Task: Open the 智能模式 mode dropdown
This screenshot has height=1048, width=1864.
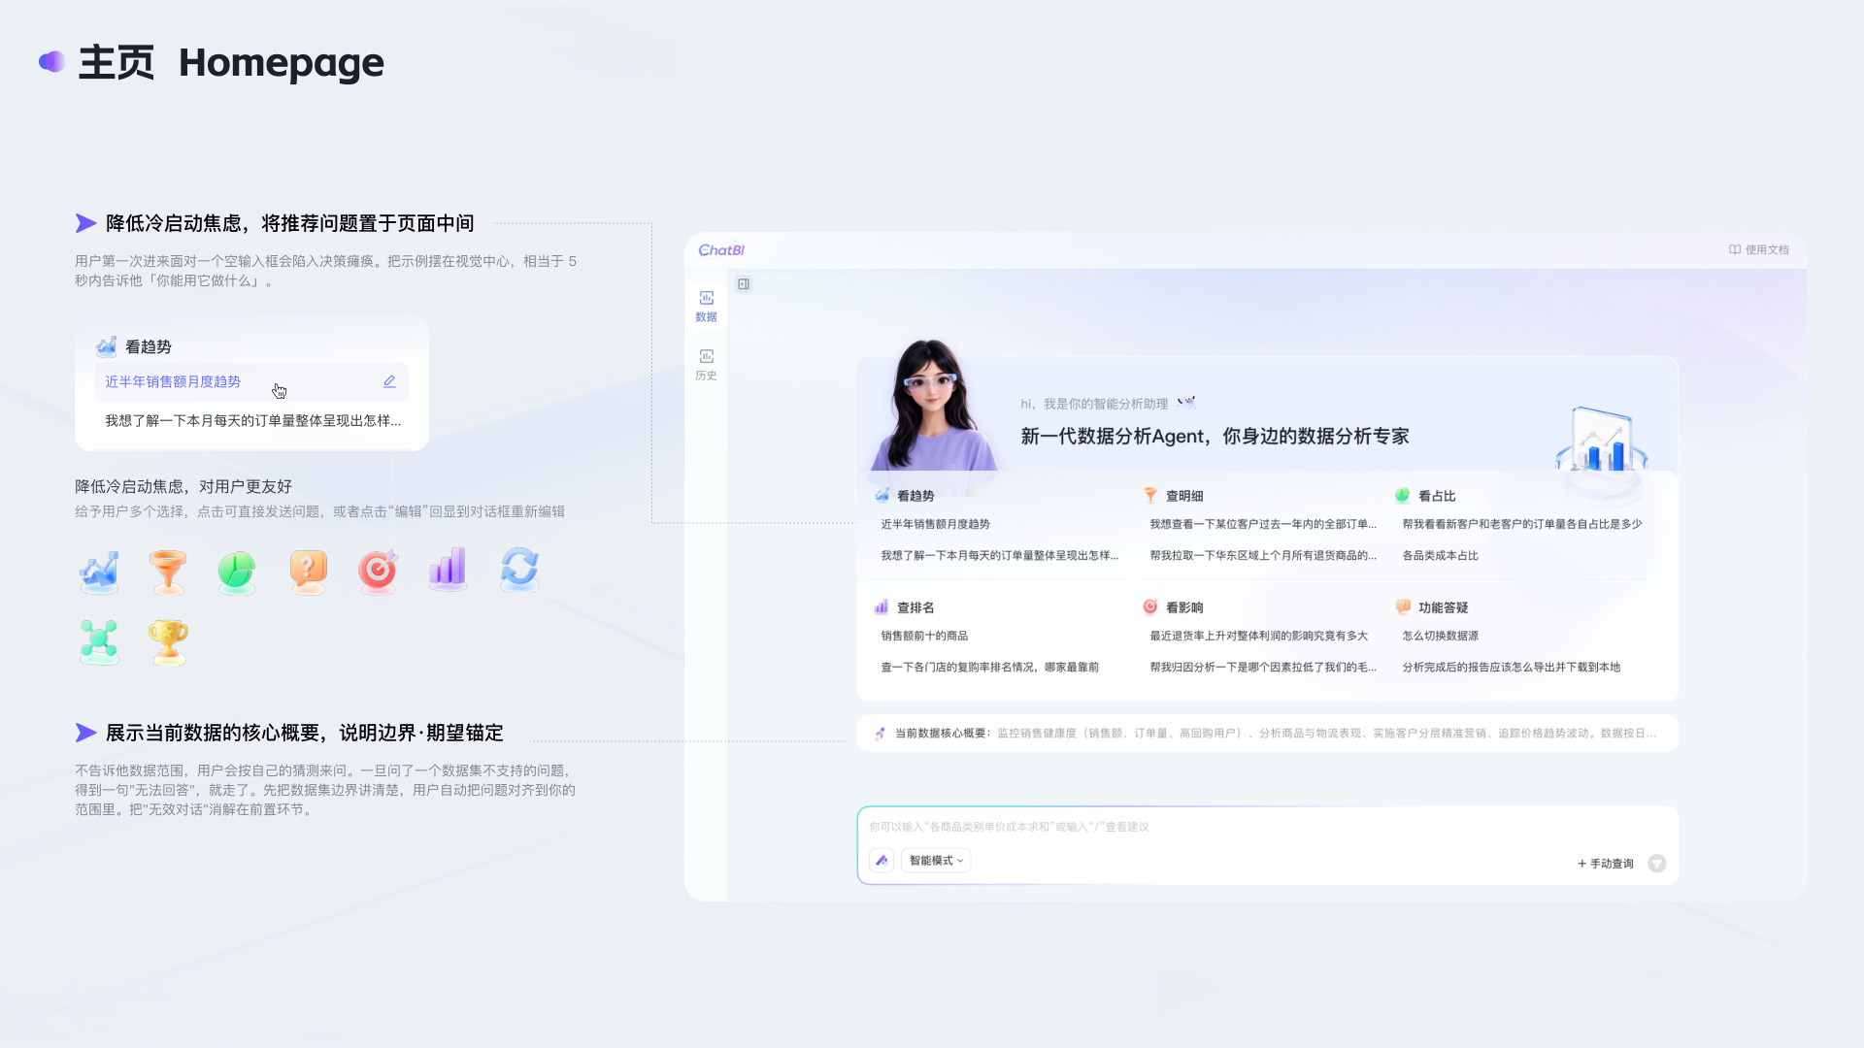Action: [936, 861]
